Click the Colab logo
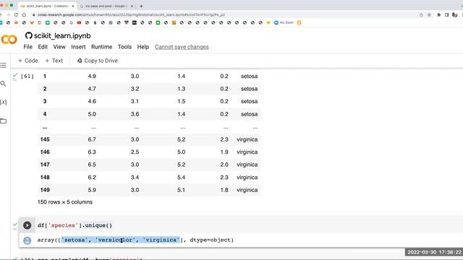The height and width of the screenshot is (260, 463). click(9, 40)
